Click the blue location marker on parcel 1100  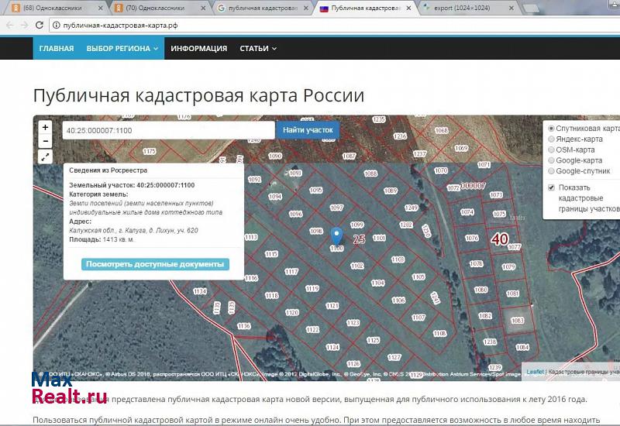click(x=336, y=237)
